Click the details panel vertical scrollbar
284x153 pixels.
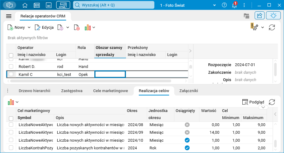point(275,69)
